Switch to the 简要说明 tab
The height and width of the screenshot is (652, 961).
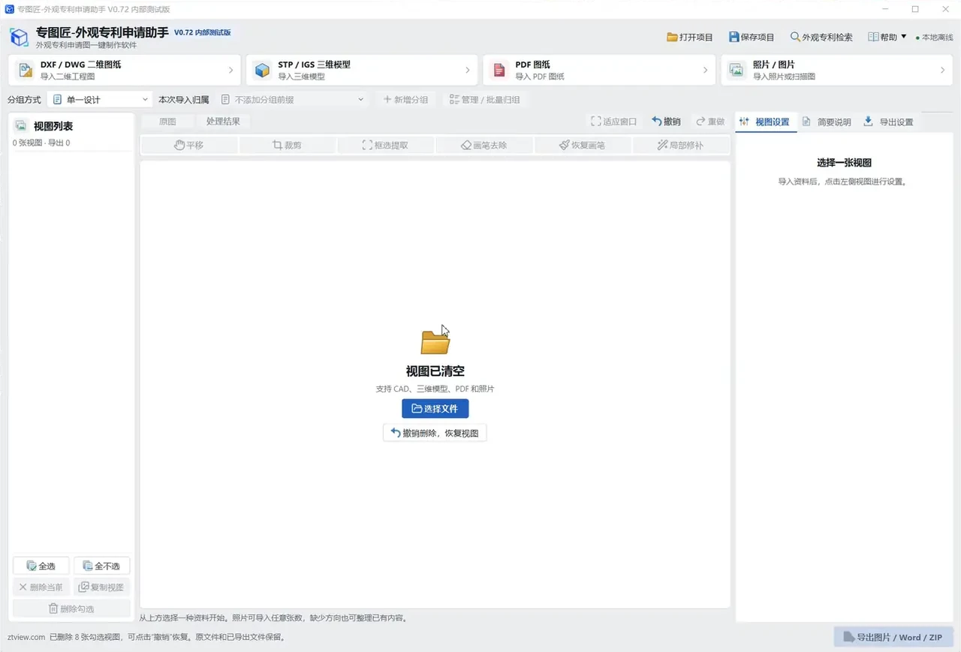(x=827, y=122)
